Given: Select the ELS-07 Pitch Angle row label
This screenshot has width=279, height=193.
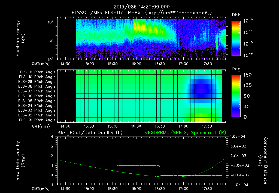Looking at the screenshot, I should click(x=37, y=91).
